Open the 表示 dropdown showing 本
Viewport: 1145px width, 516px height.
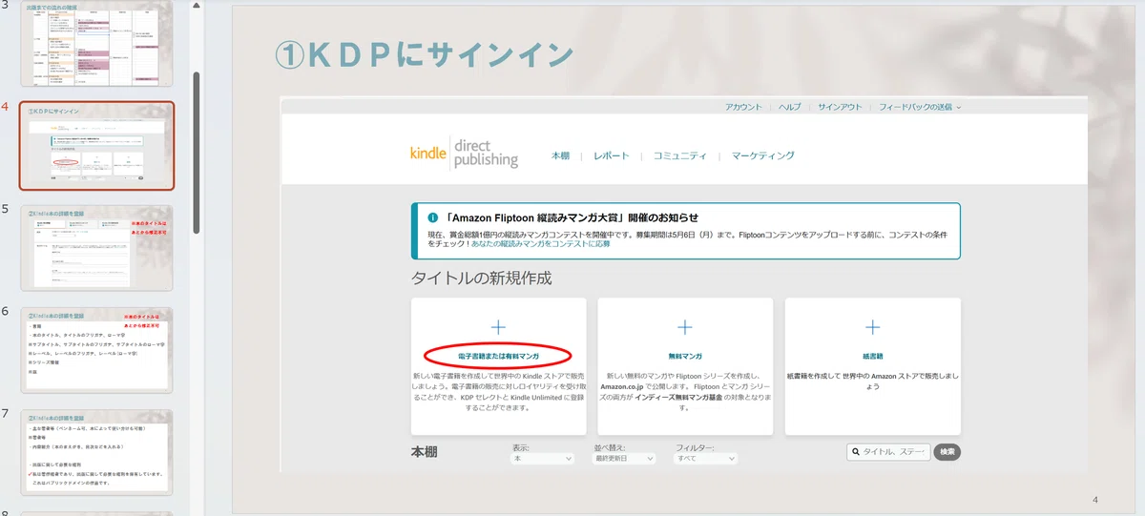[543, 459]
